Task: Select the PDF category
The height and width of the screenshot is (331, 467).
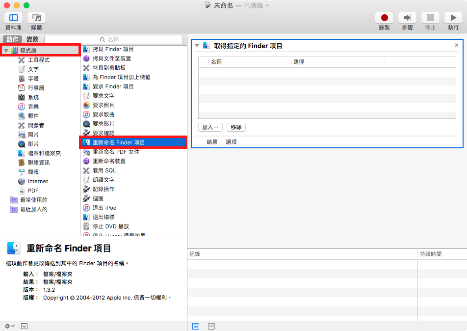Action: pos(33,191)
